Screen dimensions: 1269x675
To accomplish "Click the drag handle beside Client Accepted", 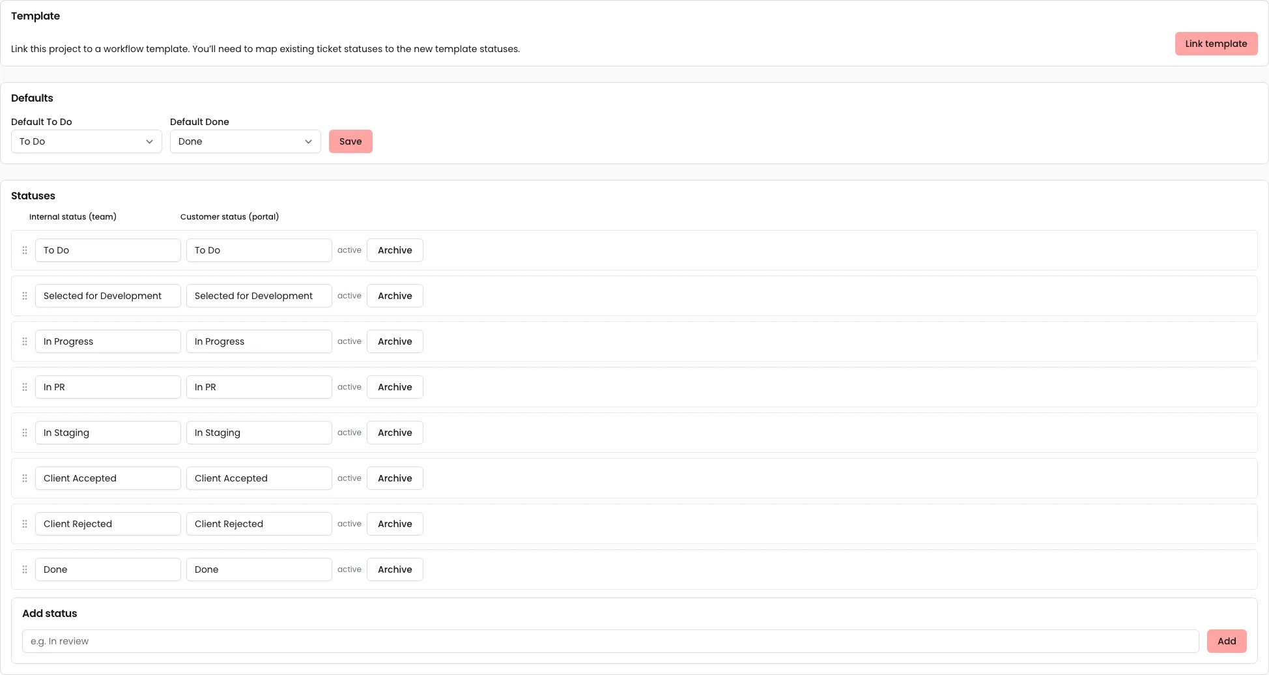I will point(25,478).
